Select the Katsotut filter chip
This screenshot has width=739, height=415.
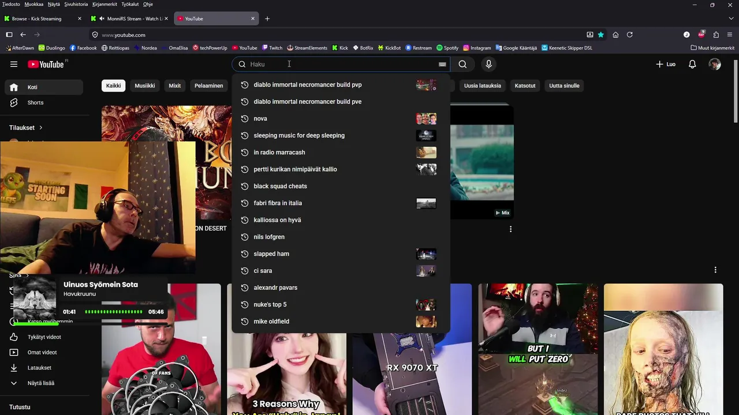(x=525, y=86)
